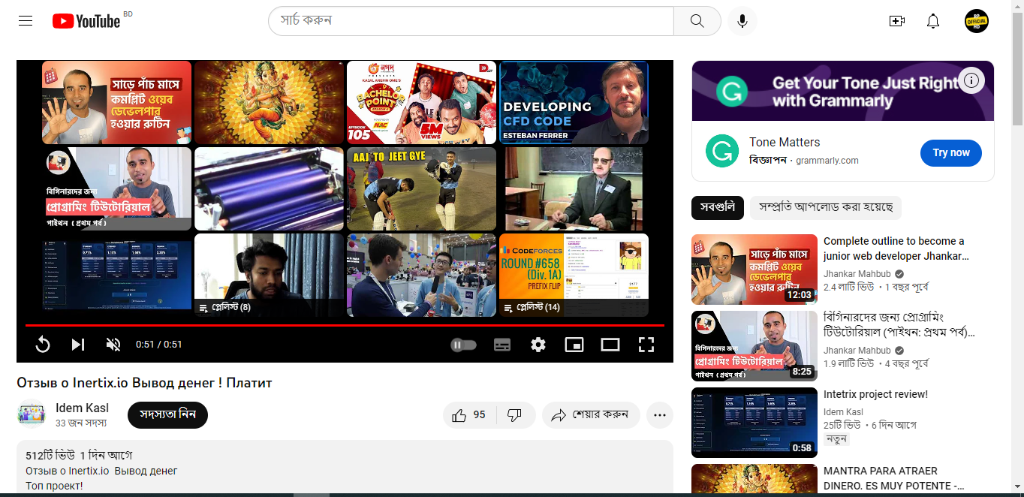The height and width of the screenshot is (497, 1024).
Task: Select the সবগুলি filter chip
Action: (x=718, y=208)
